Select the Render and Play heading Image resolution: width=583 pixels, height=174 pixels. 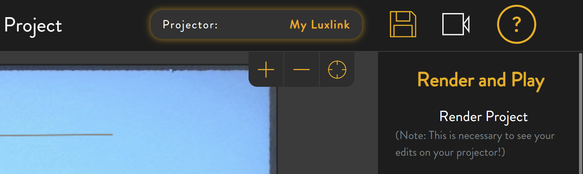click(x=481, y=80)
